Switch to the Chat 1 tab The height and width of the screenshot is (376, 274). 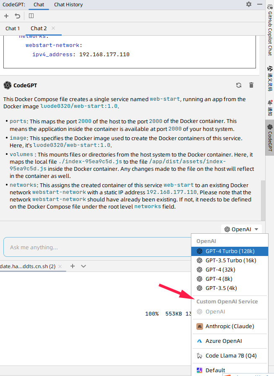coord(13,29)
